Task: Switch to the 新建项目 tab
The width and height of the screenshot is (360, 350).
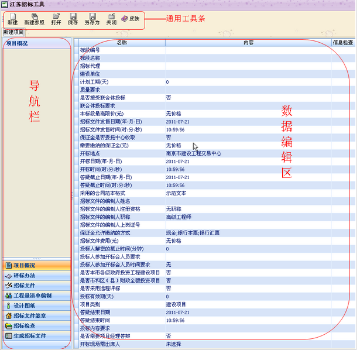Action: (x=13, y=32)
